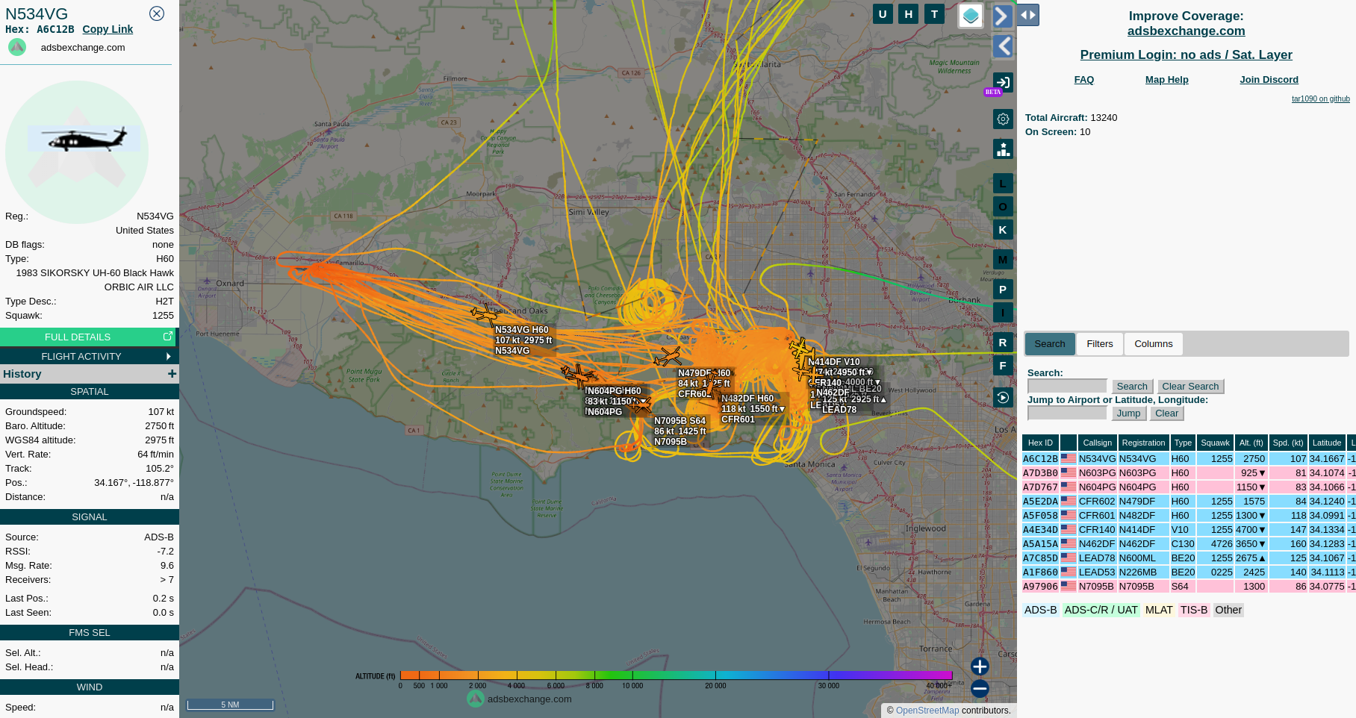Viewport: 1356px width, 718px height.
Task: Click the OpenStreetMap attribution link
Action: [x=927, y=711]
